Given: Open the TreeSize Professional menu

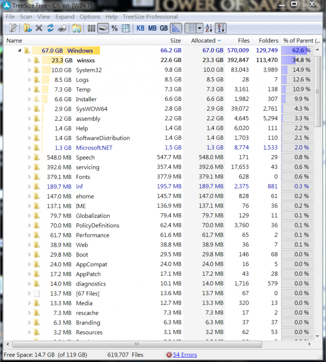Looking at the screenshot, I should coord(150,17).
